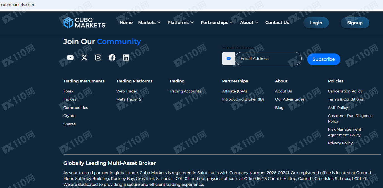The width and height of the screenshot is (383, 188).
Task: Open the Partnerships dropdown menu
Action: [x=217, y=23]
